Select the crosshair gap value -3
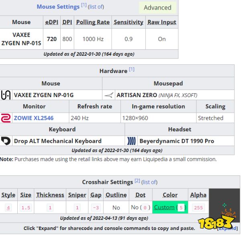 click(96, 208)
